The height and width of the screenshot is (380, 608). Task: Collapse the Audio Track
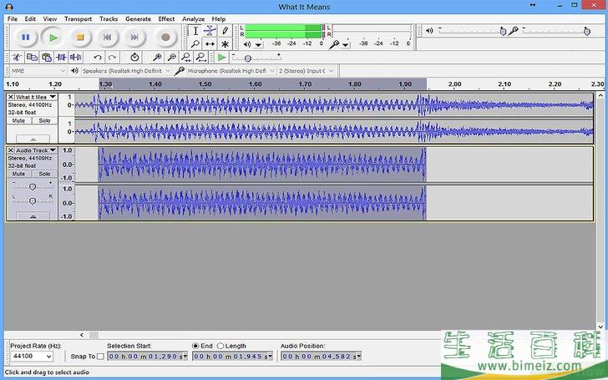(x=33, y=216)
